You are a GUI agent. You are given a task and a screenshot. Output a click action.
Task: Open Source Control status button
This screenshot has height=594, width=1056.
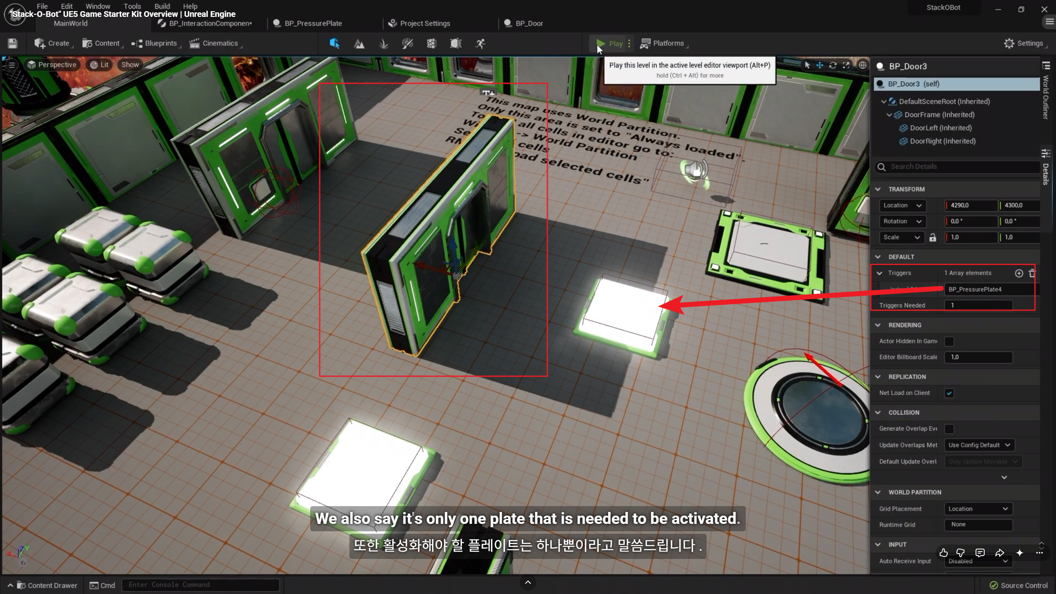point(1019,585)
